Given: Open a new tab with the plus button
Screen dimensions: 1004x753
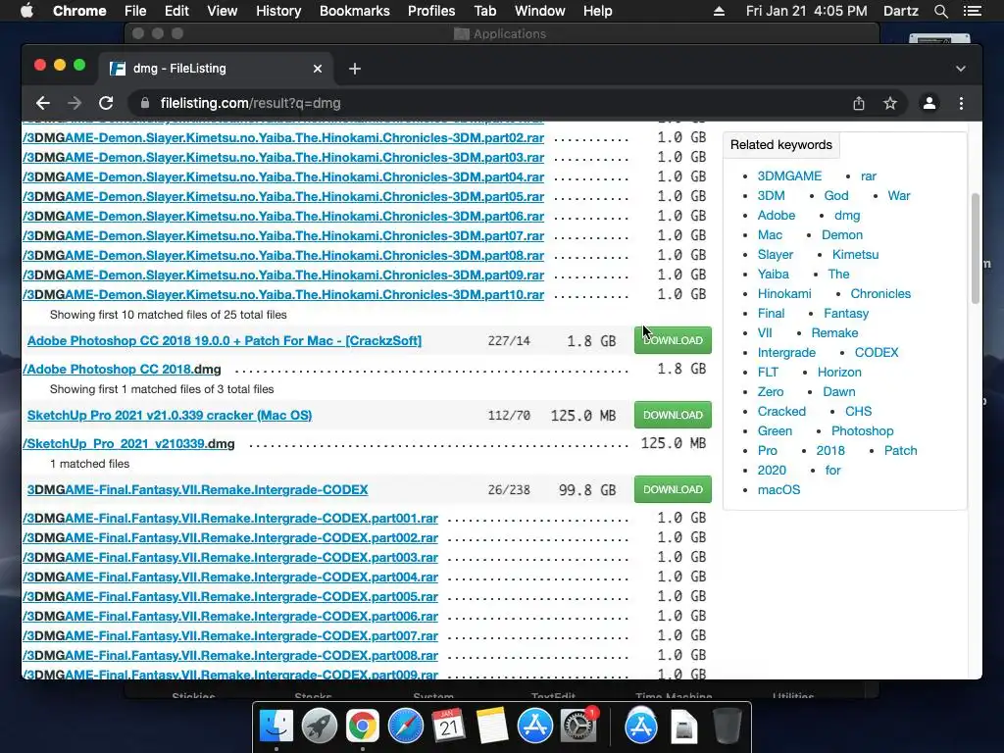Looking at the screenshot, I should pos(355,69).
